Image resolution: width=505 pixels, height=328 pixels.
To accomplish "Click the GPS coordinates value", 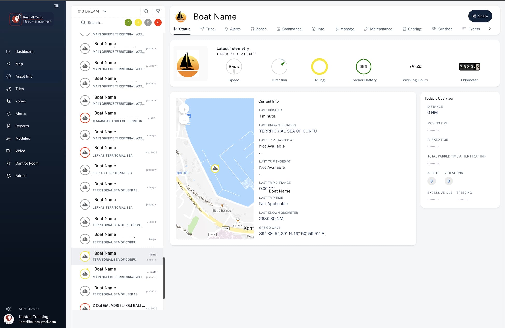I will click(x=292, y=234).
